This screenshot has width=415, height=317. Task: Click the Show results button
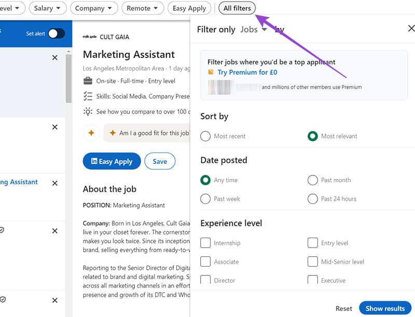tap(385, 308)
